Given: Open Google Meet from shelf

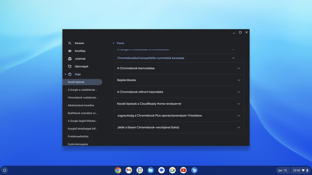Looking at the screenshot, I should coord(172,170).
